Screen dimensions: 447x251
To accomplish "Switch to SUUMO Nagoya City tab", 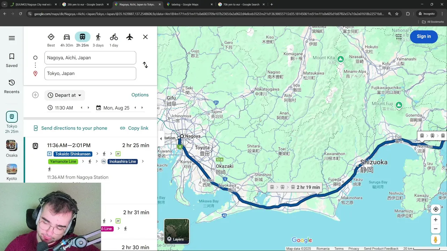I will (34, 5).
